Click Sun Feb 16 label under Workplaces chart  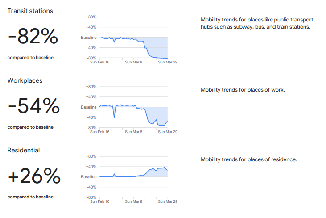point(99,132)
